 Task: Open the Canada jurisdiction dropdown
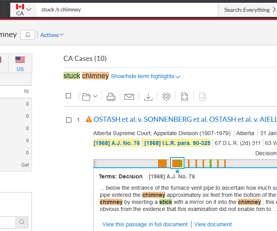coord(23,10)
